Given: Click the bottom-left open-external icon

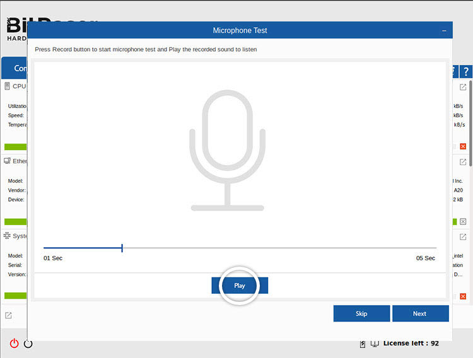Looking at the screenshot, I should click(8, 315).
